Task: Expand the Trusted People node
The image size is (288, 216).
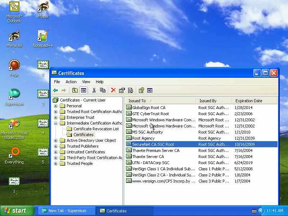Action: tap(56, 163)
